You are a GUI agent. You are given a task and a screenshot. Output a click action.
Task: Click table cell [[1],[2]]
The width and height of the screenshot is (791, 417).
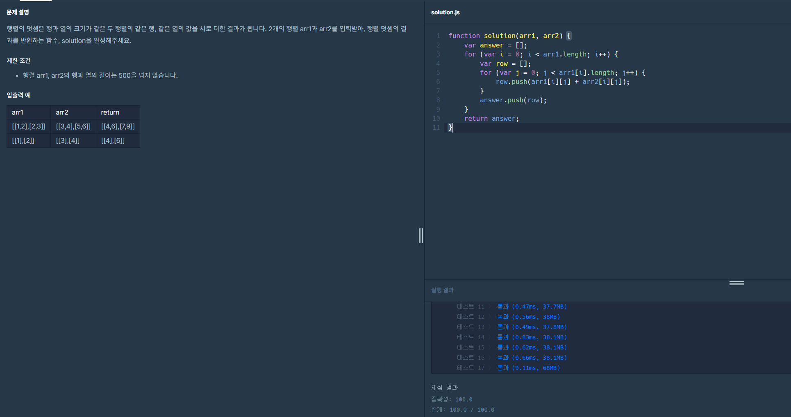[x=29, y=140]
